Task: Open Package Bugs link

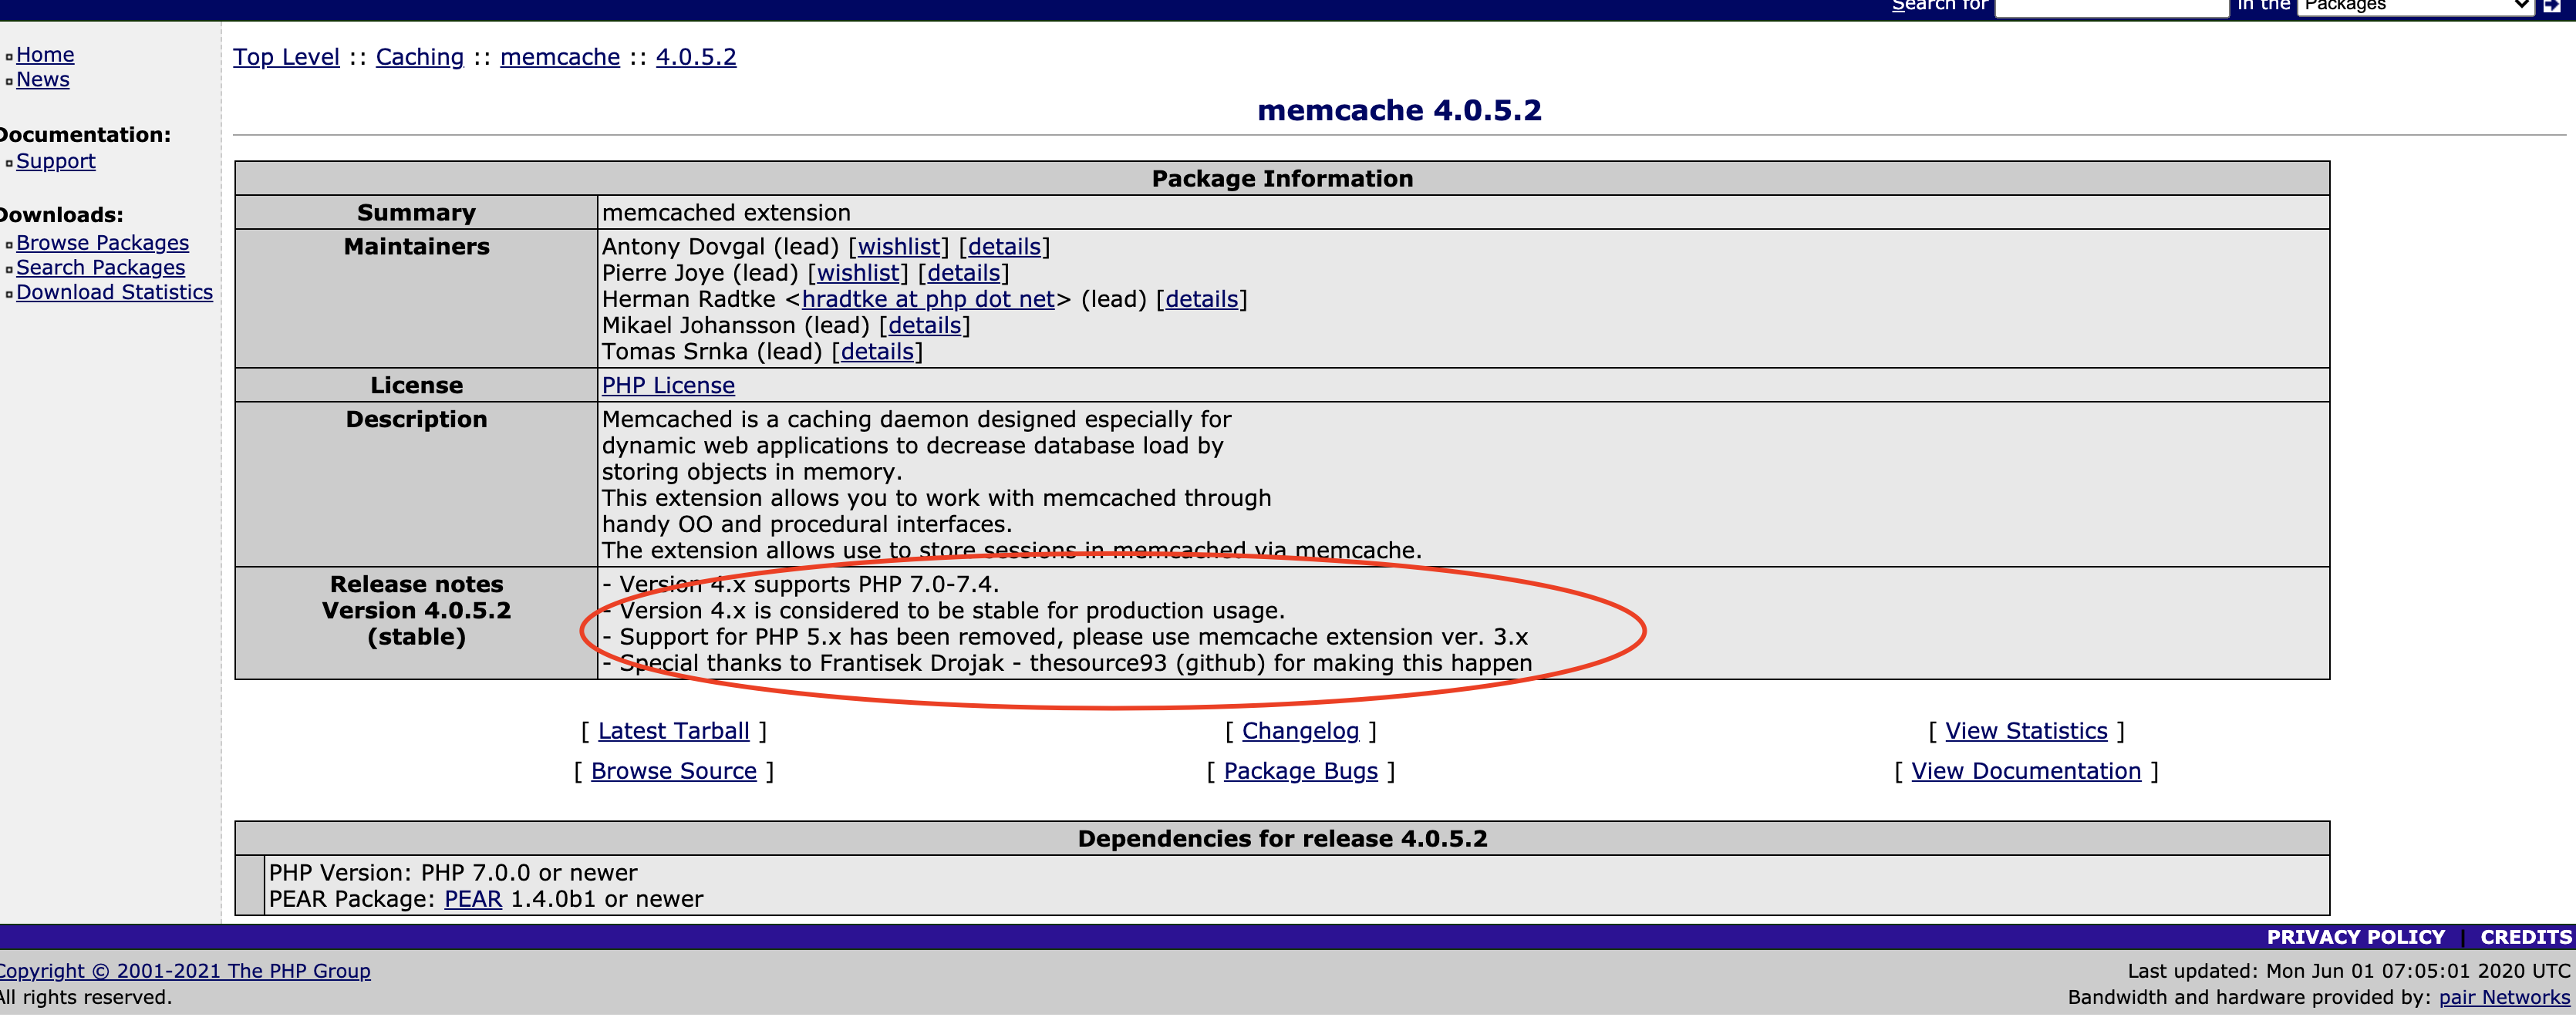Action: tap(1300, 771)
